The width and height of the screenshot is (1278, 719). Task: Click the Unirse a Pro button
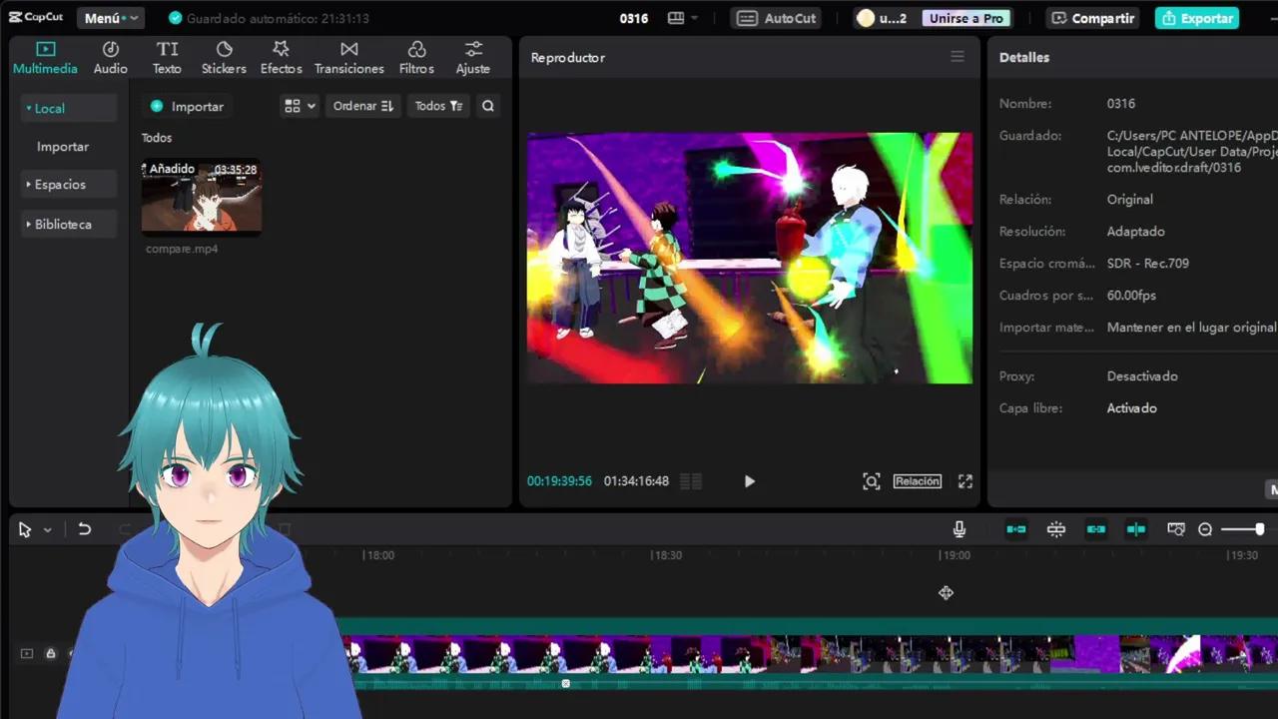click(x=966, y=18)
